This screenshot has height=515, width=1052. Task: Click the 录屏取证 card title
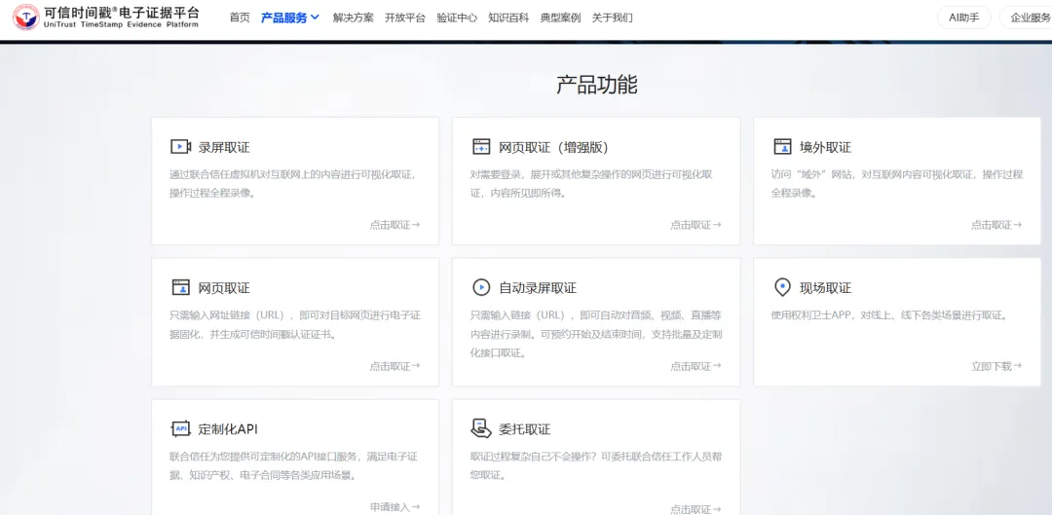coord(224,148)
